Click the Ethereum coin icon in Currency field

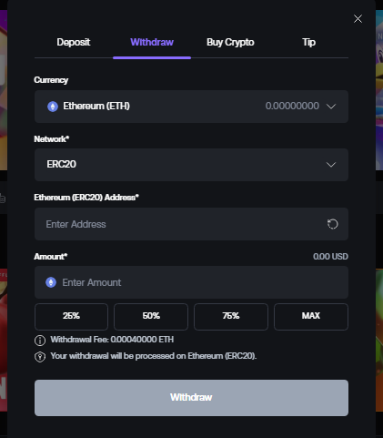point(53,107)
